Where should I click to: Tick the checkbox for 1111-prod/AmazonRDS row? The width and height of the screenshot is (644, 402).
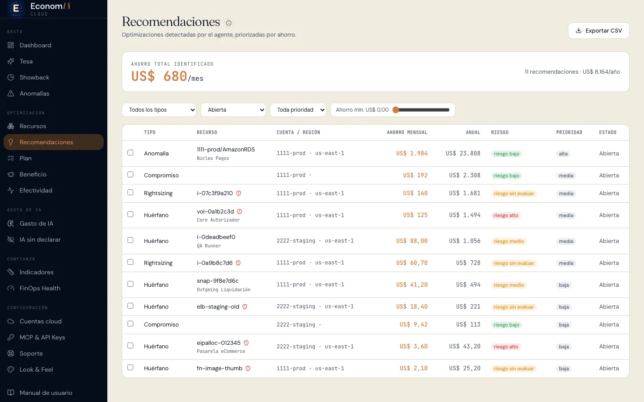pos(131,153)
